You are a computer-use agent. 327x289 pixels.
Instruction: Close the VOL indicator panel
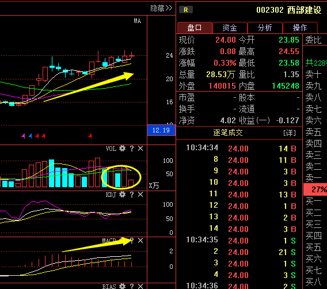coord(140,149)
